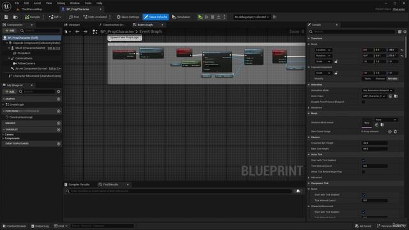Select the PropMesh component

pyautogui.click(x=24, y=53)
